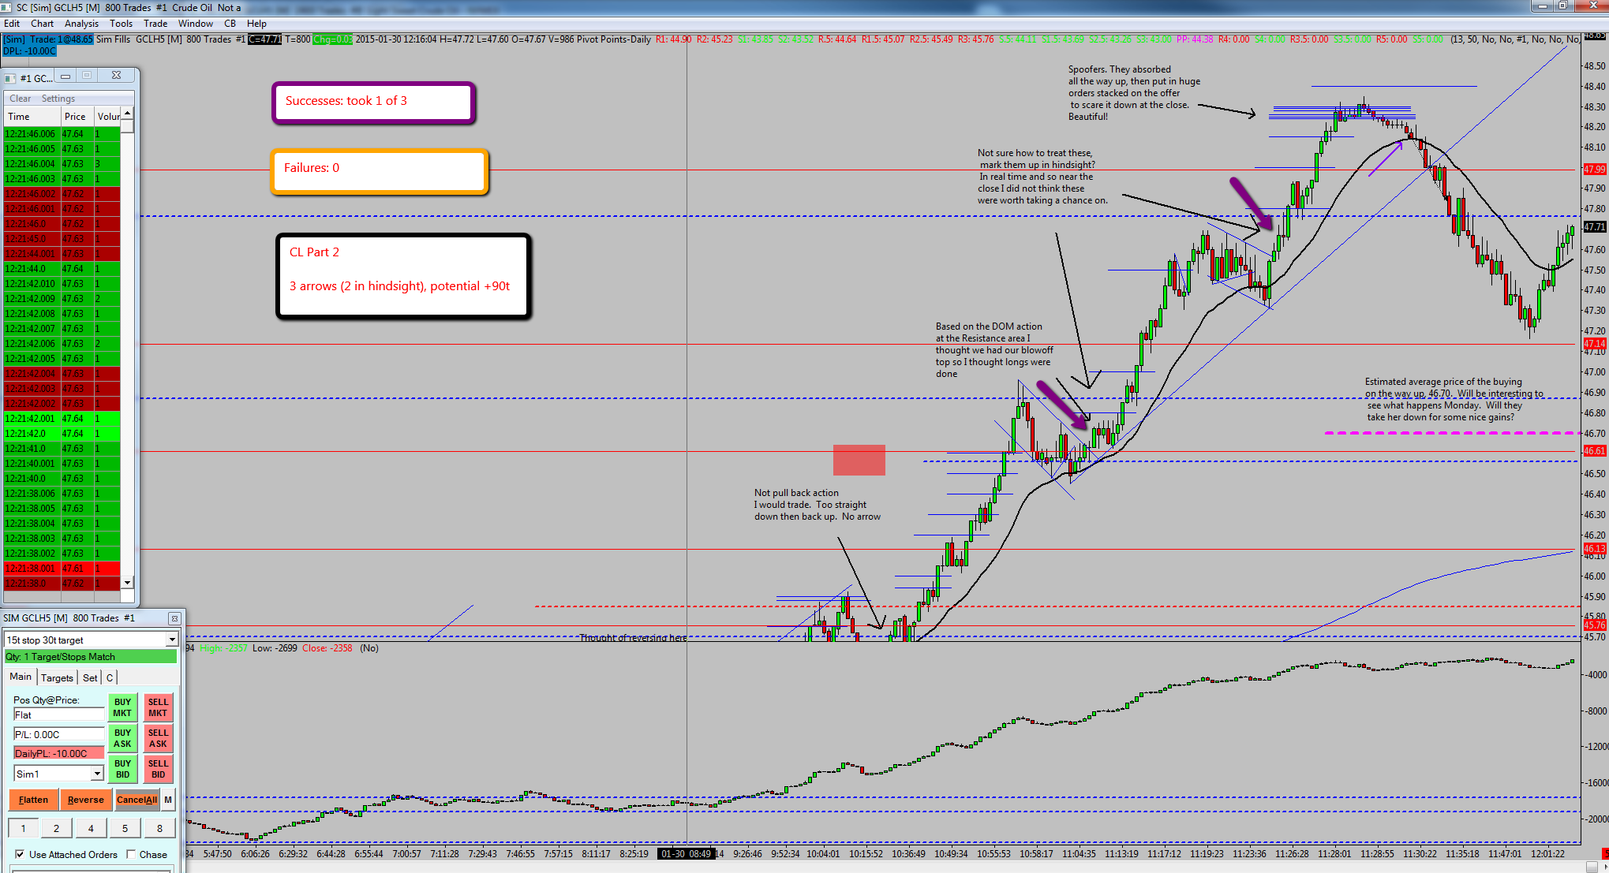1609x873 pixels.
Task: Open the Sim1 account dropdown
Action: pyautogui.click(x=97, y=774)
